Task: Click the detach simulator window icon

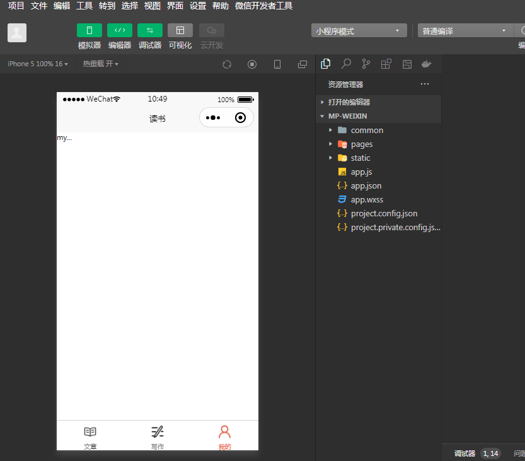Action: (303, 64)
